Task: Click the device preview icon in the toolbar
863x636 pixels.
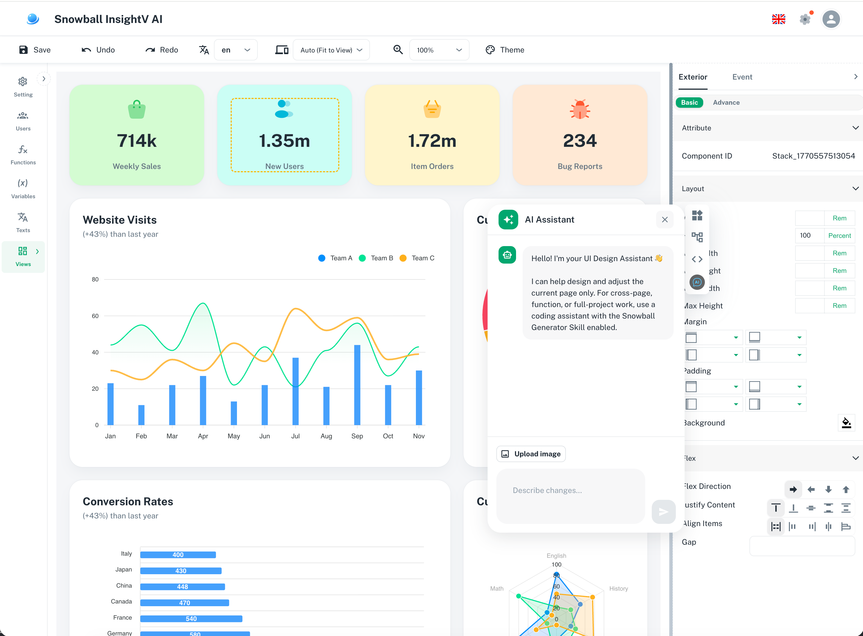Action: [x=282, y=50]
